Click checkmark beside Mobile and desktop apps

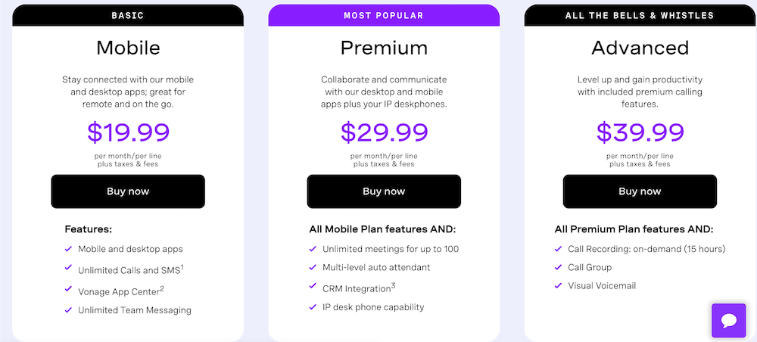tap(68, 249)
